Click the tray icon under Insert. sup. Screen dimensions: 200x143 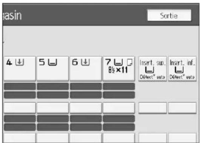[149, 70]
